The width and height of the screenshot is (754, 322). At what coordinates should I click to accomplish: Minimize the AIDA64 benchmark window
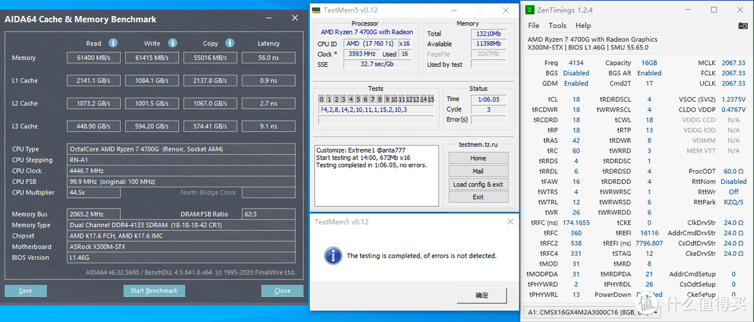coord(269,20)
